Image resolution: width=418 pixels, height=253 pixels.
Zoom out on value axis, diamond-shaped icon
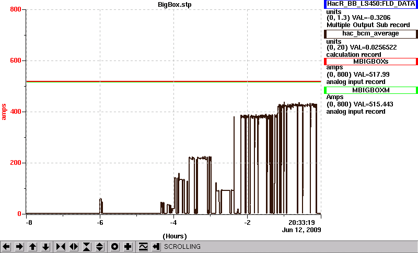coord(100,247)
